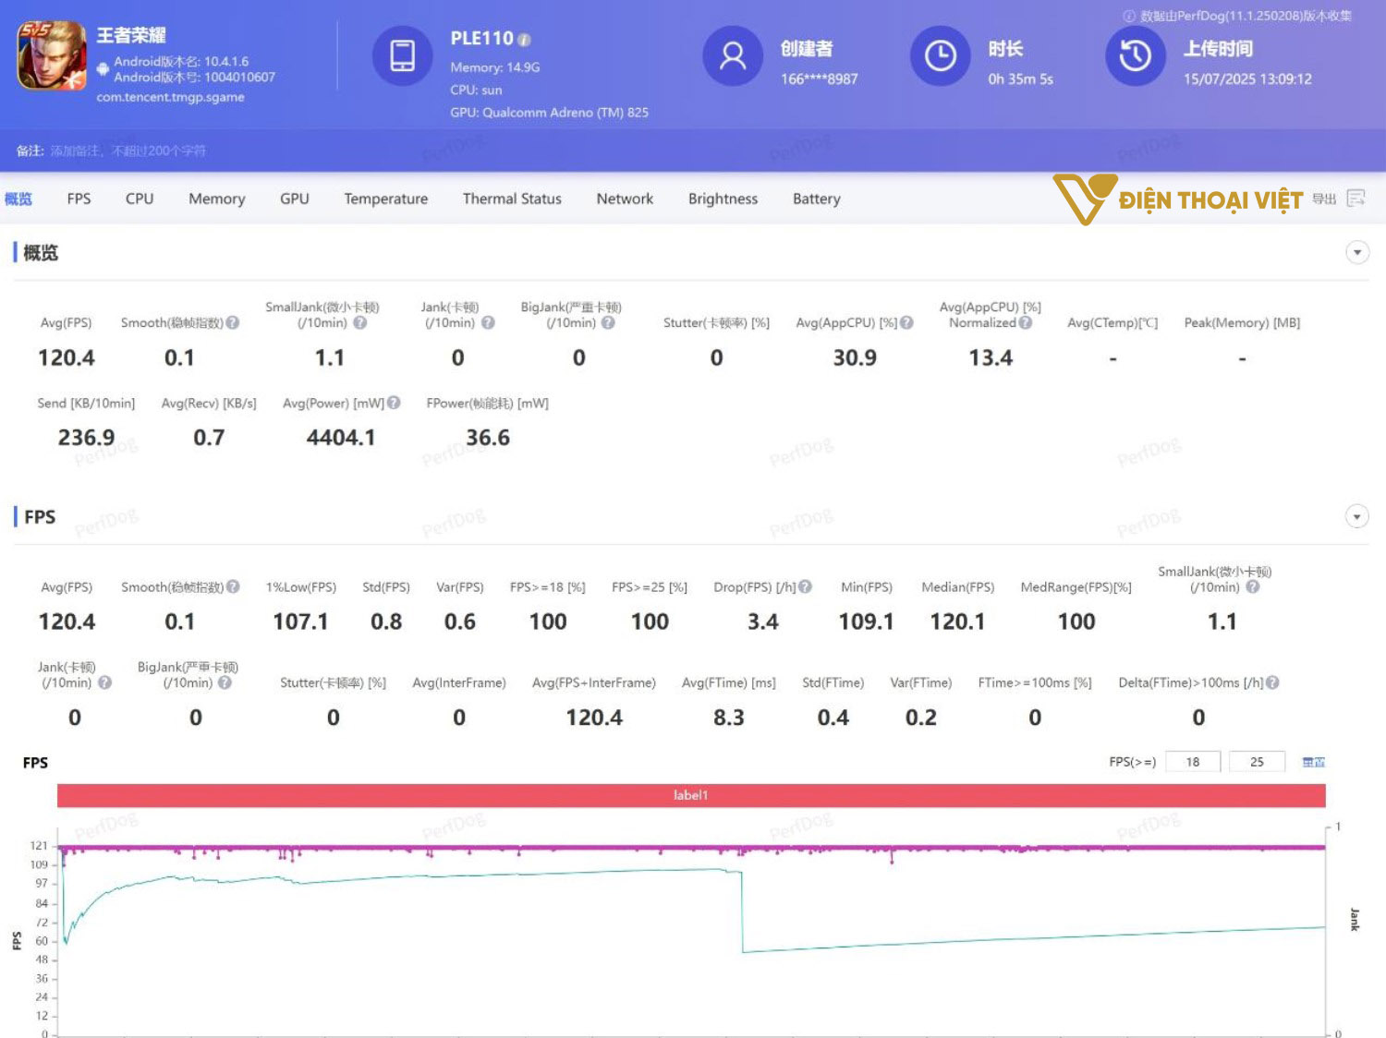Click help icon beside Delta(FTime)>100ms
1386x1038 pixels.
pos(1272,682)
